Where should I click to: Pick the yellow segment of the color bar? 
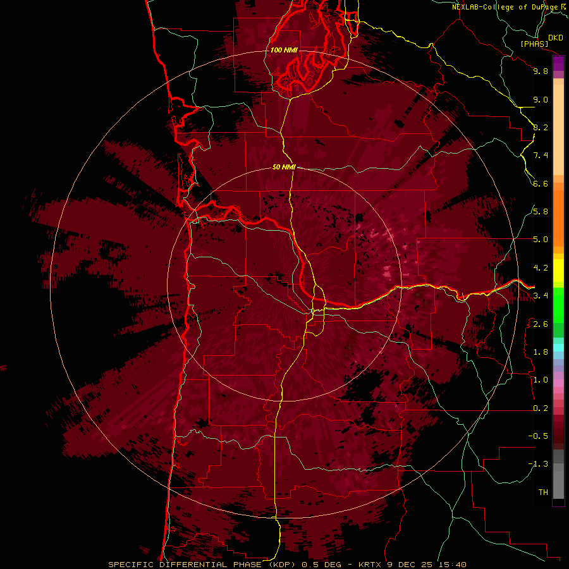(558, 271)
